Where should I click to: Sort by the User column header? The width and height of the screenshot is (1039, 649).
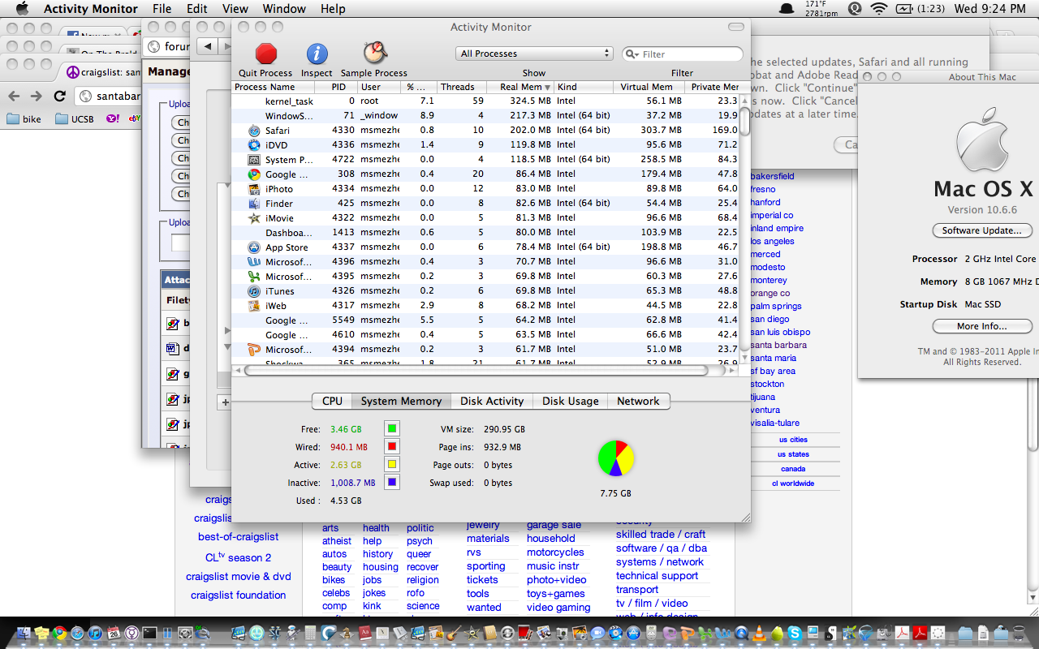(380, 87)
